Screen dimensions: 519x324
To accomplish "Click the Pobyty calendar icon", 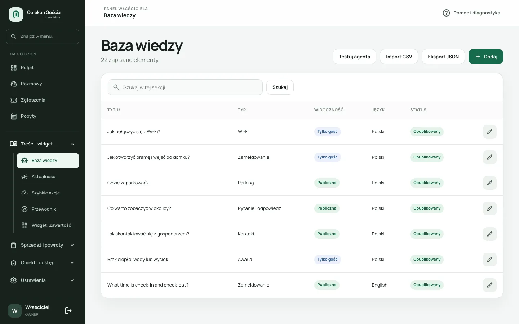I will pos(14,116).
